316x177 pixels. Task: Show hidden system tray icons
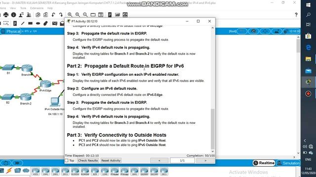click(x=305, y=141)
